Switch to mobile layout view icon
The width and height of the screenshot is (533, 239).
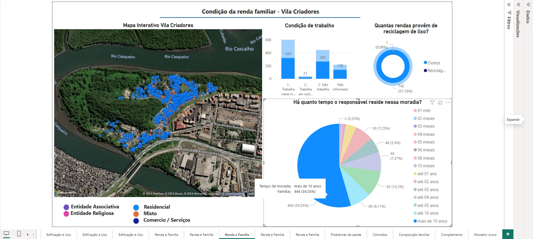point(19,234)
